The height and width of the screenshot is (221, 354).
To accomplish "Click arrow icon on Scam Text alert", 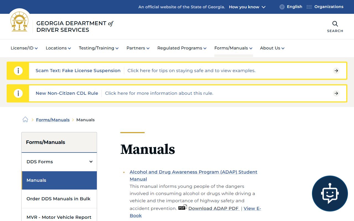I will click(336, 71).
